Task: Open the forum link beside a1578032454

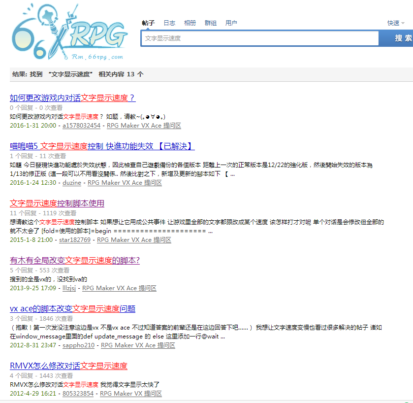Action: (x=144, y=126)
